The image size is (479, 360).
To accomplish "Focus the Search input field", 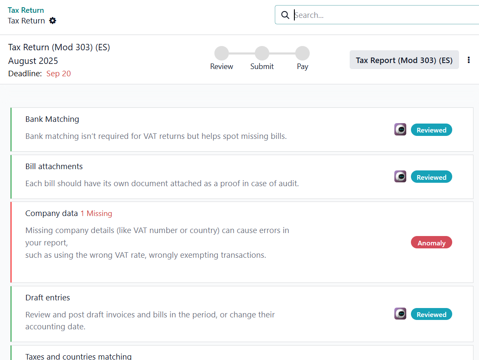I will tap(383, 15).
